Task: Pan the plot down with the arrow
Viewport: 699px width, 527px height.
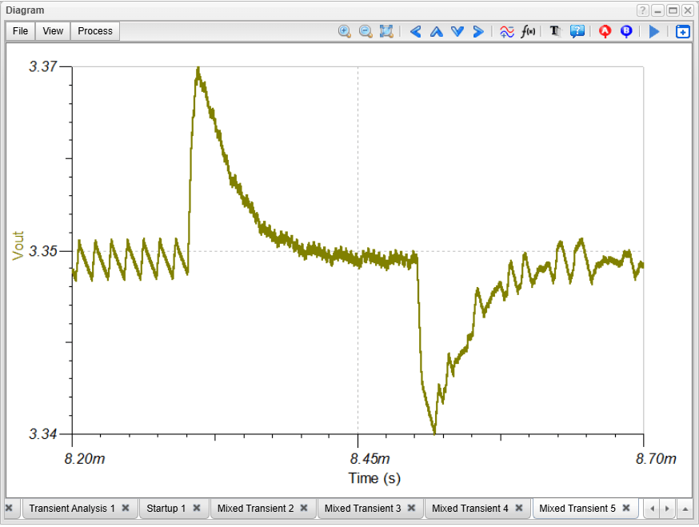Action: coord(457,31)
